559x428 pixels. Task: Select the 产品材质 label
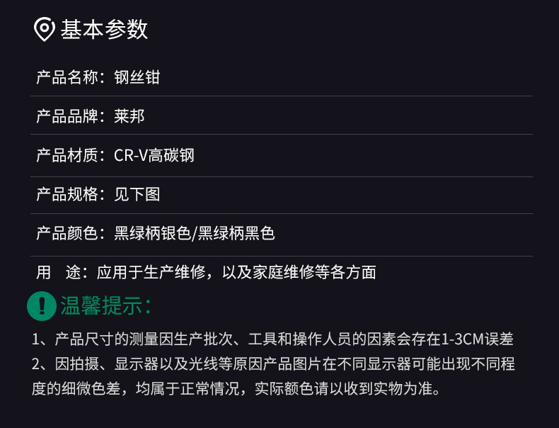pos(67,155)
